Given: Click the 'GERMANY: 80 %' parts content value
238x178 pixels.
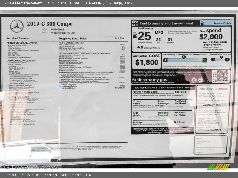Looking at the screenshot, I should [x=212, y=105].
